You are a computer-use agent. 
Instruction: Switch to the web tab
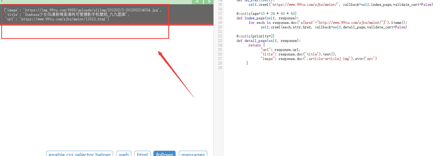click(x=124, y=153)
